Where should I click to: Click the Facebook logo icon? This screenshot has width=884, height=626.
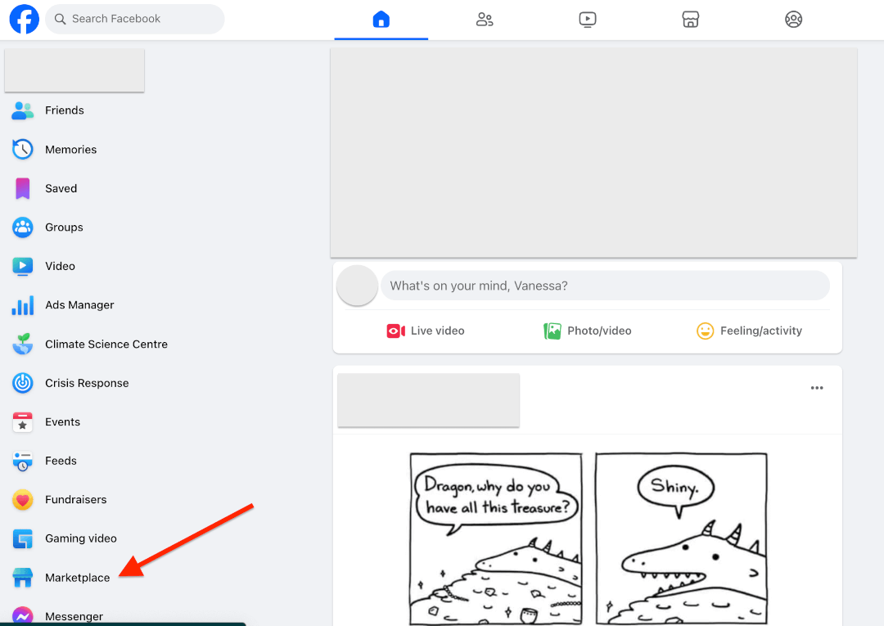click(25, 19)
